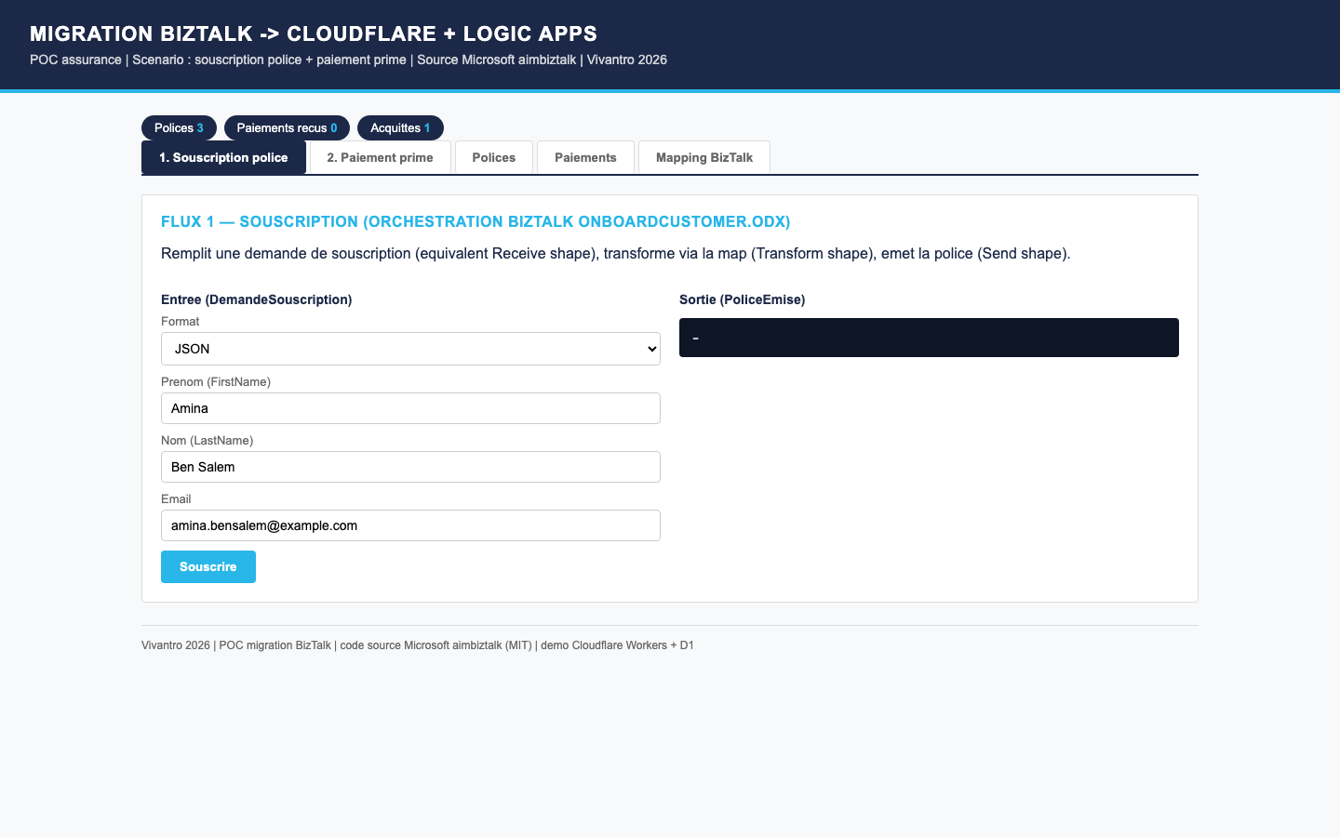Open the Mapping BizTalk tab
This screenshot has width=1340, height=837.
pyautogui.click(x=703, y=157)
